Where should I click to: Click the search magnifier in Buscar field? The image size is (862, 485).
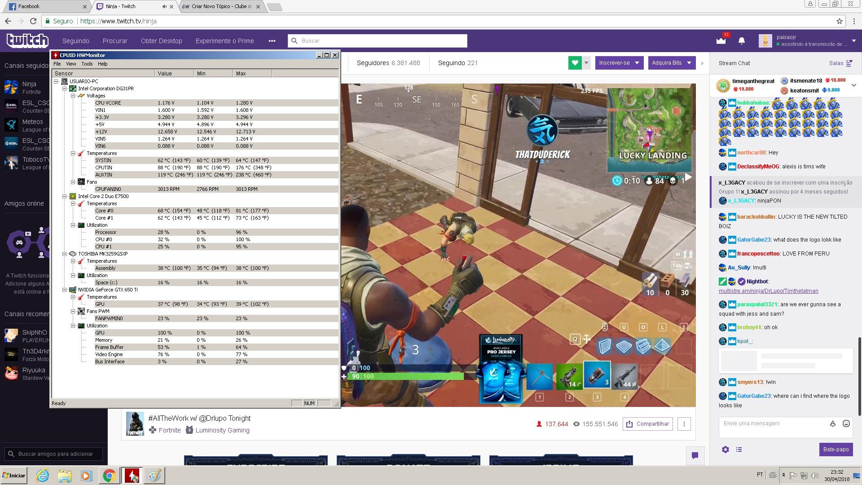click(x=295, y=41)
